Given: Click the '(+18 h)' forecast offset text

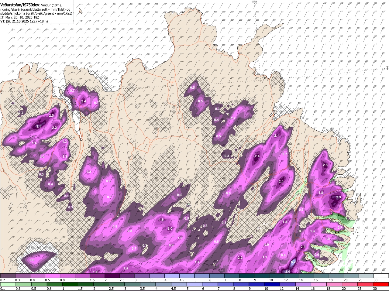Looking at the screenshot, I should pos(42,21).
